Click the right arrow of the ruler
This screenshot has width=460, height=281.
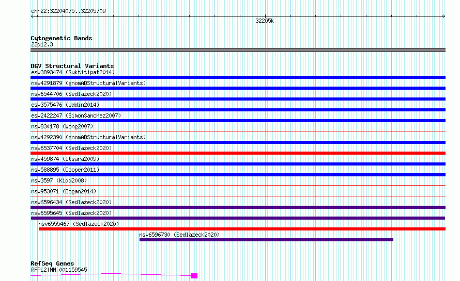[443, 16]
